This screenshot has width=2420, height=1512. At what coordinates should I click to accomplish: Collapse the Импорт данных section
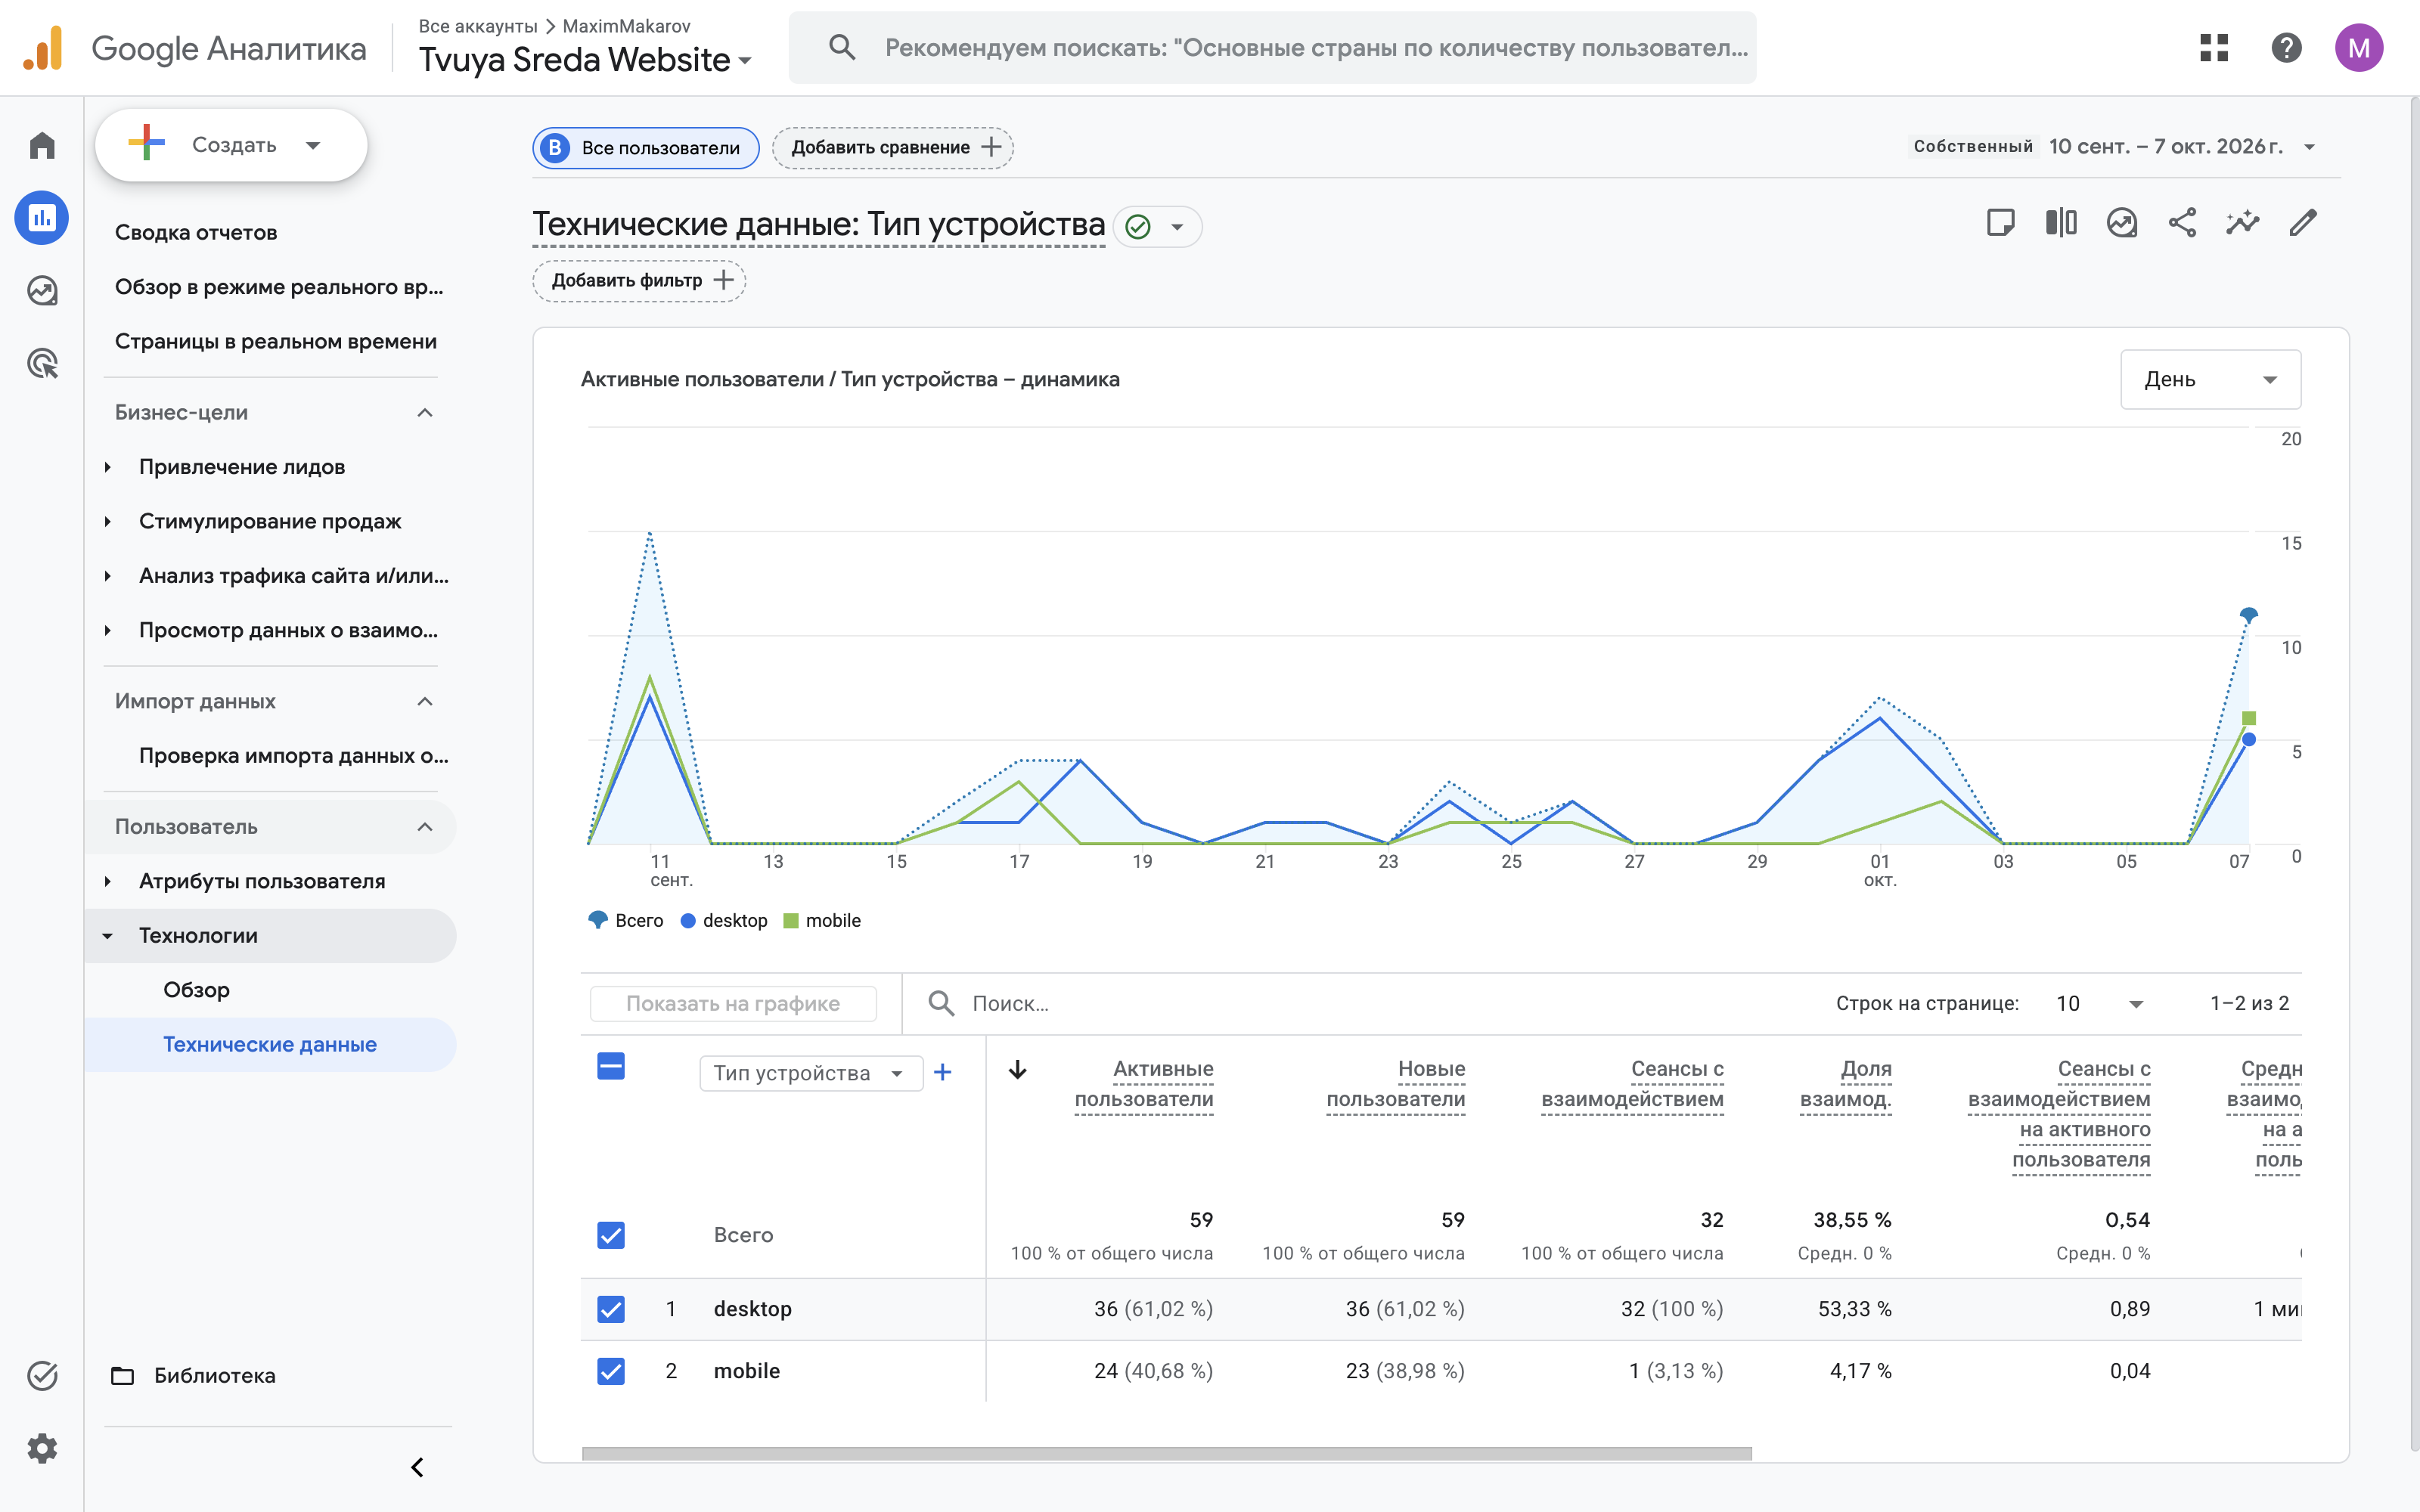[x=425, y=701]
